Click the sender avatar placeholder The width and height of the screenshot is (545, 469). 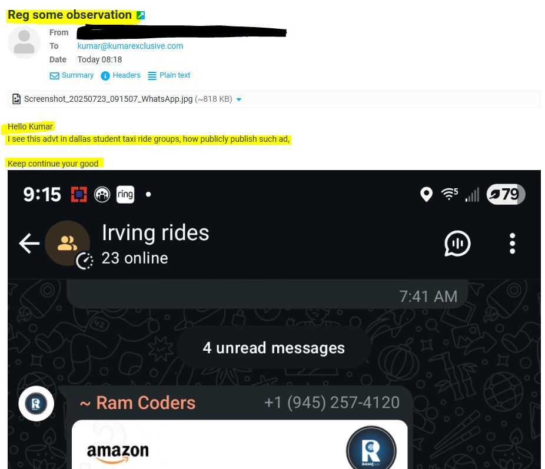coord(24,42)
